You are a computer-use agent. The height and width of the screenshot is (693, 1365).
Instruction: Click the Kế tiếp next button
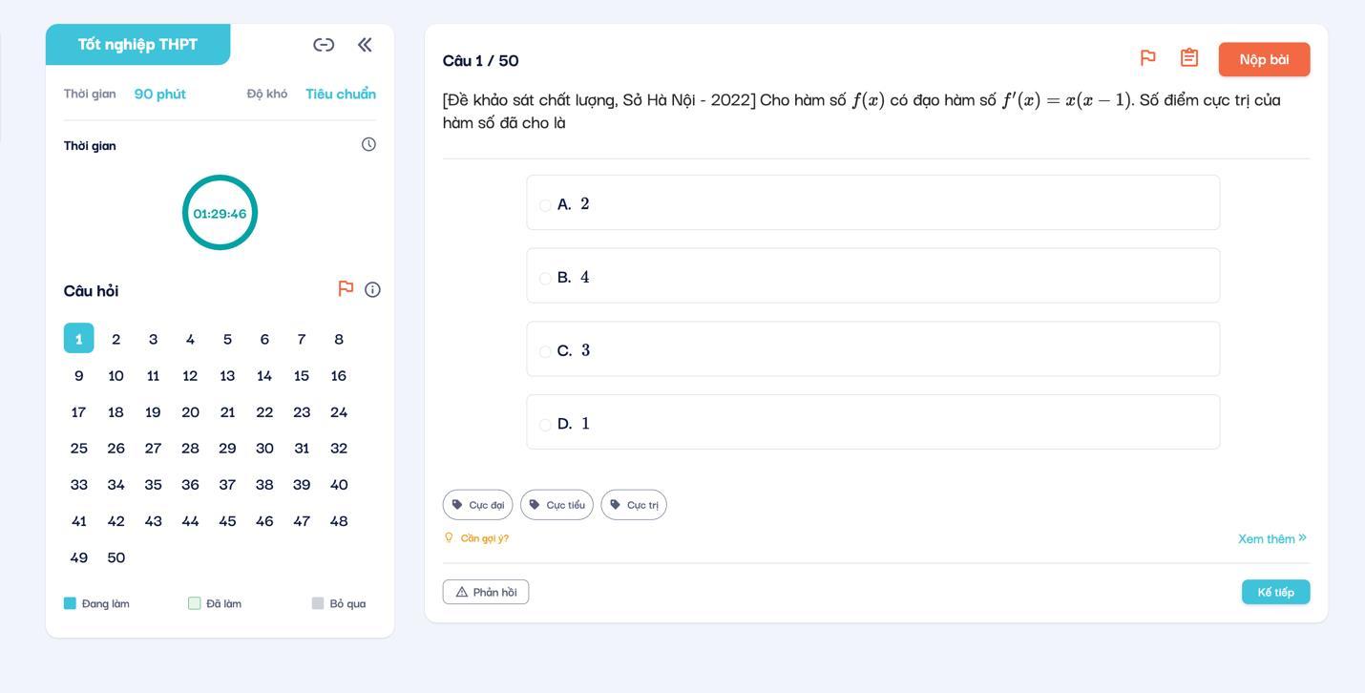tap(1275, 592)
